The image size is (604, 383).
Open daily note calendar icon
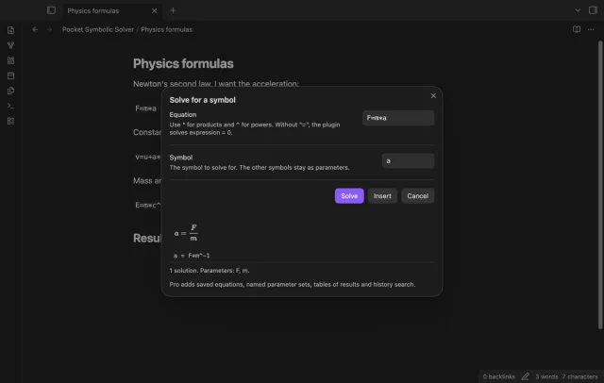coord(10,75)
